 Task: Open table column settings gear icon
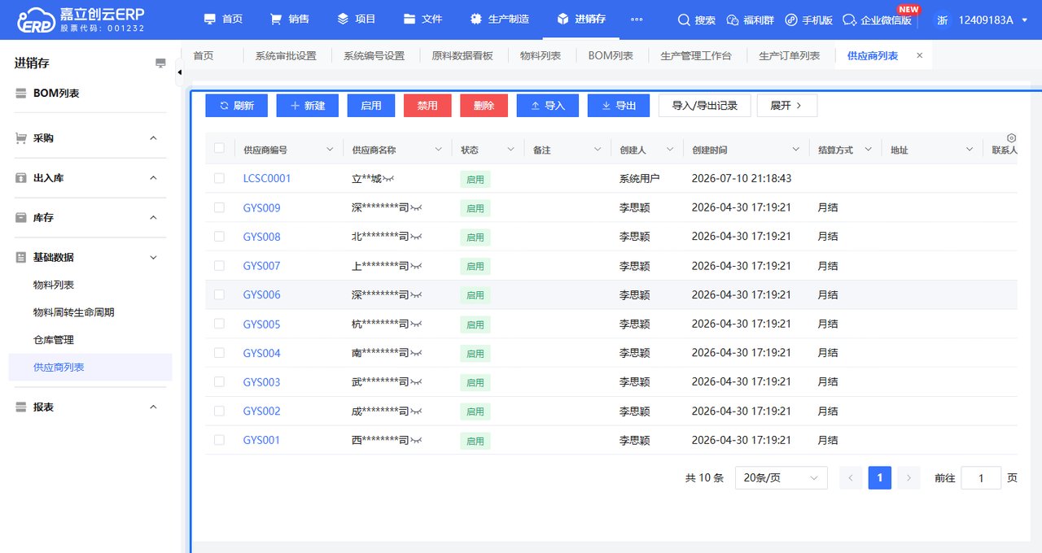click(x=1012, y=138)
